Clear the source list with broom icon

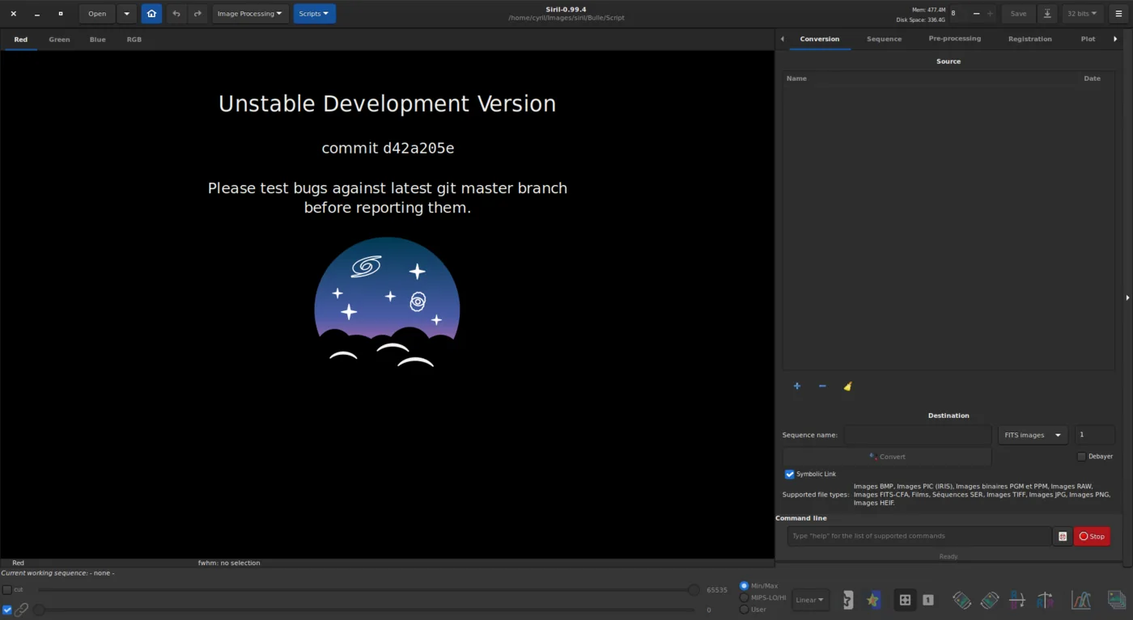tap(847, 386)
